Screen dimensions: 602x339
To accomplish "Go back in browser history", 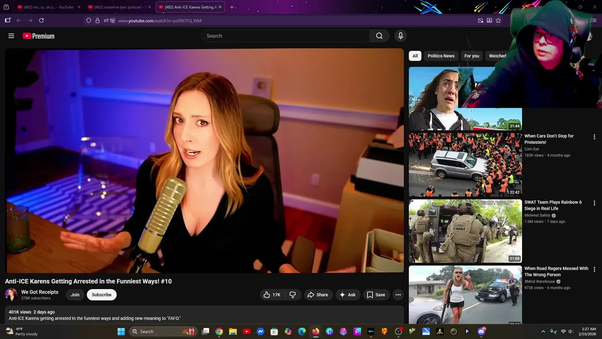I will (x=19, y=21).
